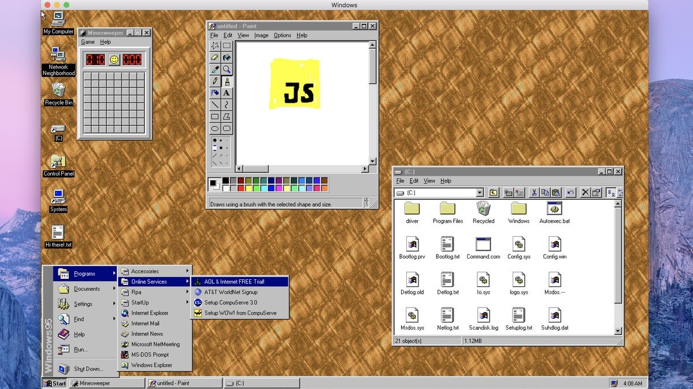Choose the Curve tool in Paint
Viewport: 693px width, 389px height.
[x=227, y=105]
